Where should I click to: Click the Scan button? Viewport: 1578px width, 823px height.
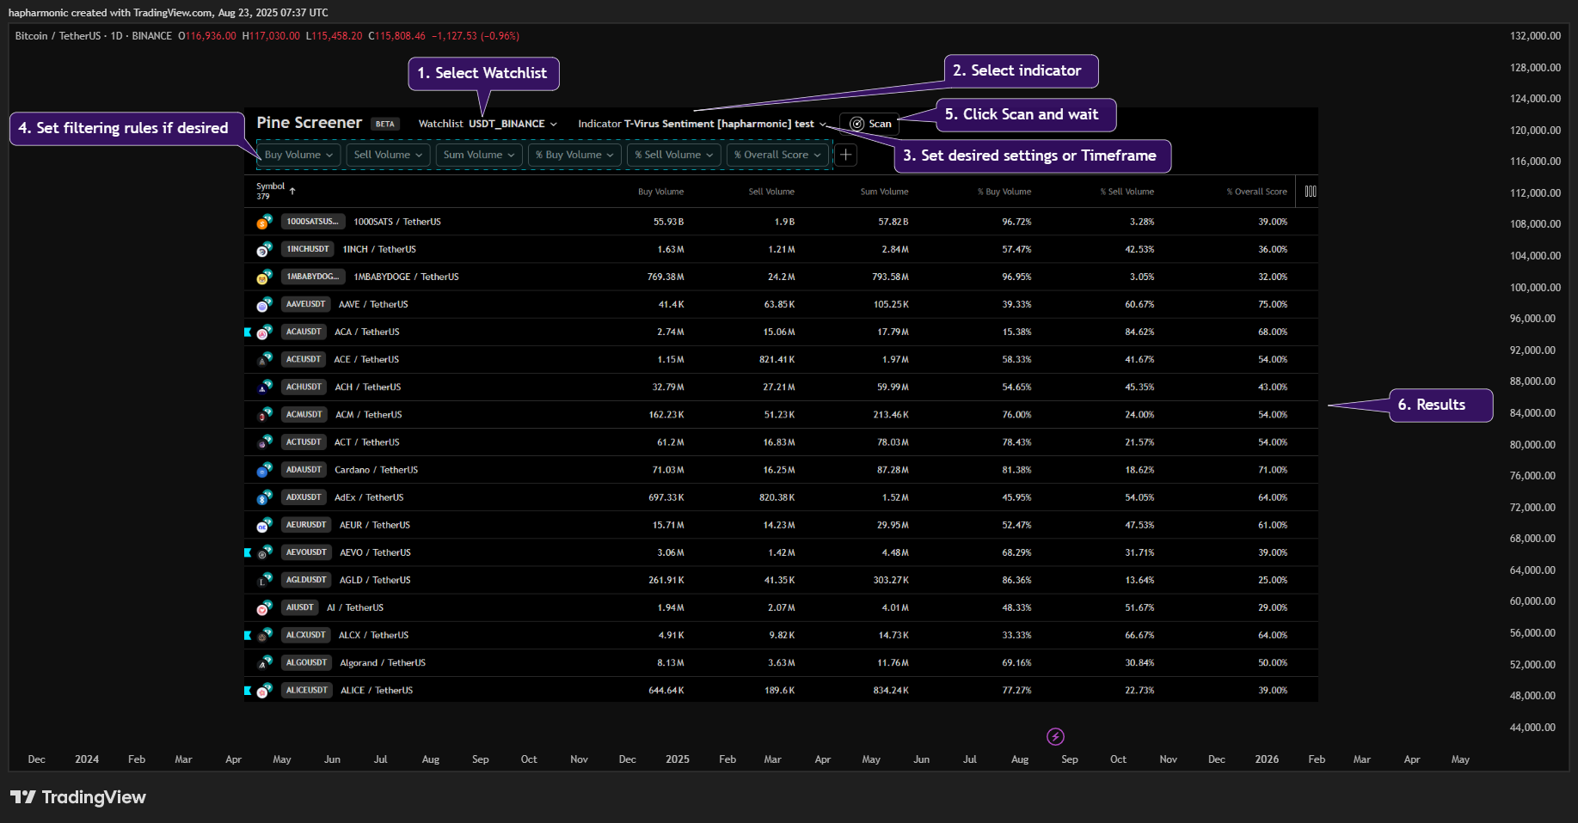coord(870,124)
